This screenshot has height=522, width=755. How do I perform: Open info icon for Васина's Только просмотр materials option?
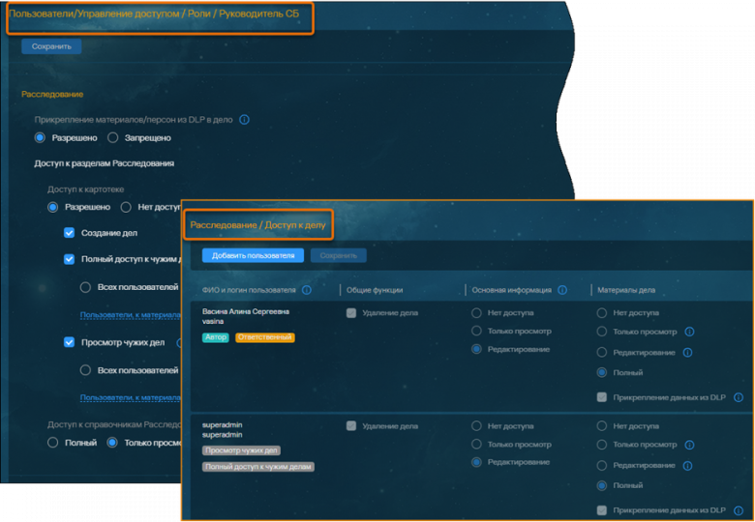(689, 332)
